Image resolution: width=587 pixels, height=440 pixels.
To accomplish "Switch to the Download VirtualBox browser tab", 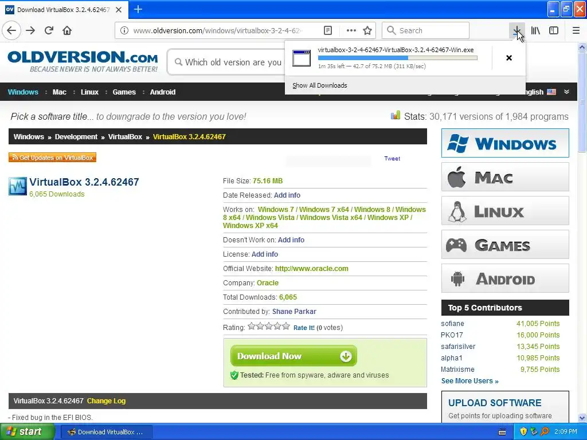I will coord(64,10).
